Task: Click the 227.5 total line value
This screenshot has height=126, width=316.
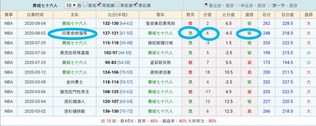Action: (288, 82)
